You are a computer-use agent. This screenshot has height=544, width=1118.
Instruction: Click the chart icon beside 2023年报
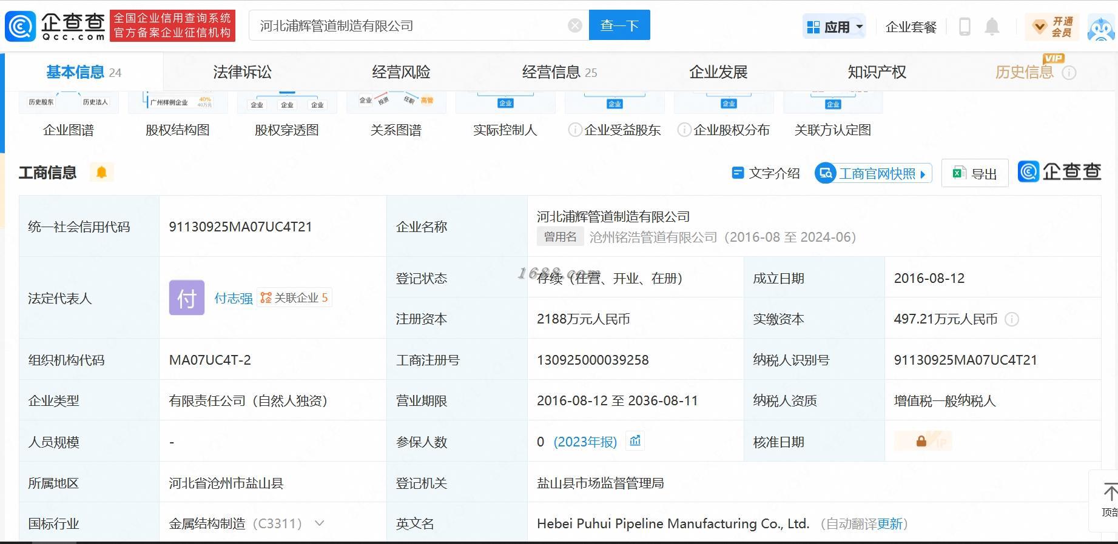point(635,441)
